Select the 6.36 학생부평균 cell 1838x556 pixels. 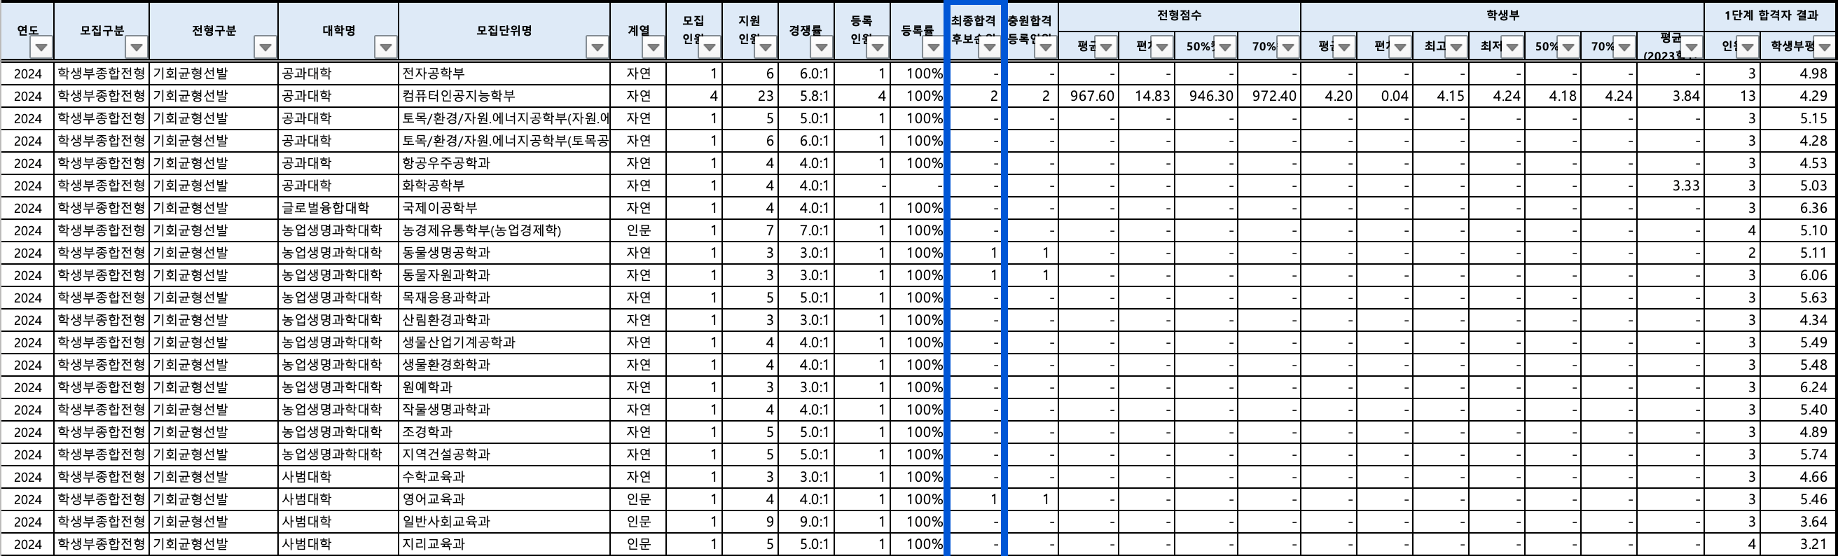pyautogui.click(x=1799, y=208)
